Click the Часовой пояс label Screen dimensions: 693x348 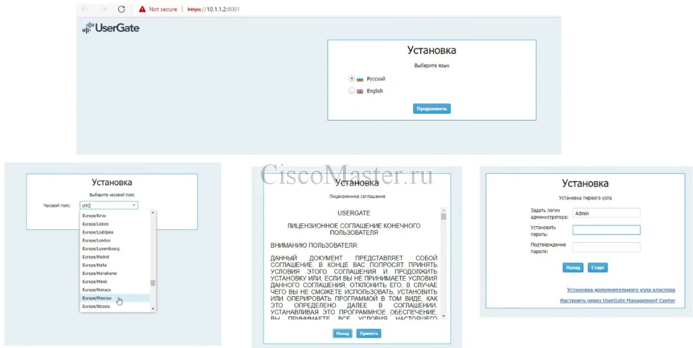coord(57,206)
